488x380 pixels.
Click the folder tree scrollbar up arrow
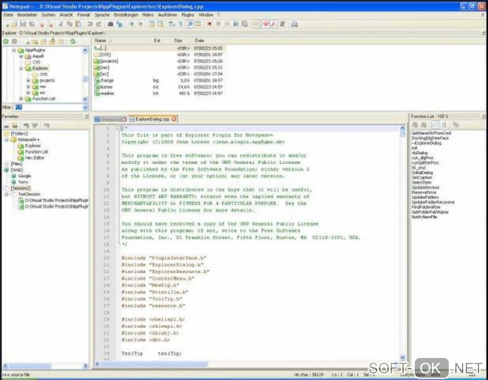[x=85, y=50]
